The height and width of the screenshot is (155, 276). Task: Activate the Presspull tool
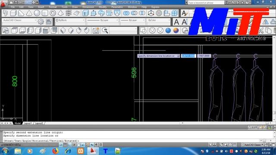coord(94,13)
